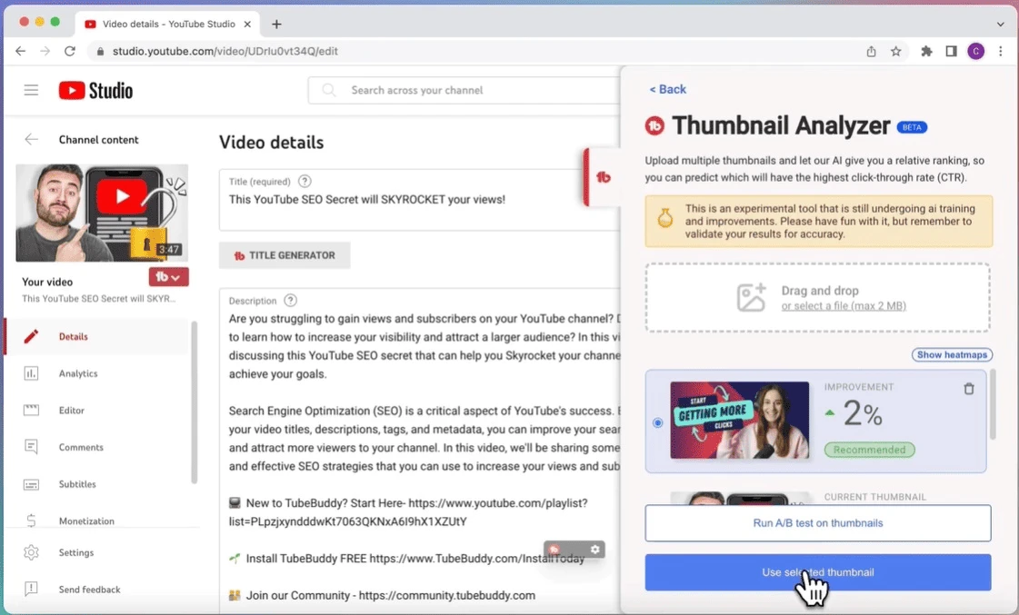
Task: Click 'or select a file (max 2 MB)' link
Action: pos(844,306)
